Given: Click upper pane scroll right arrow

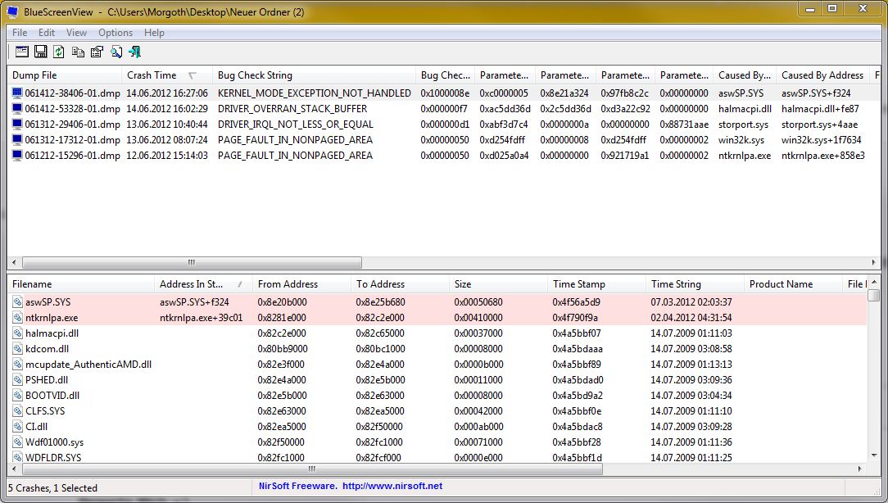Looking at the screenshot, I should click(x=874, y=263).
